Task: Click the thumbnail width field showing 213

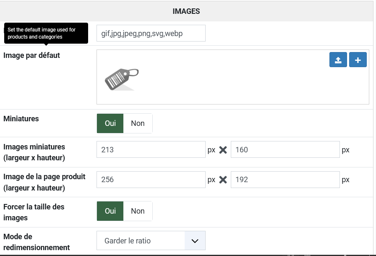Action: coord(151,150)
